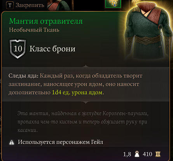This screenshot has height=161, width=173.
Task: Click the 410 gold value
Action: [147, 154]
